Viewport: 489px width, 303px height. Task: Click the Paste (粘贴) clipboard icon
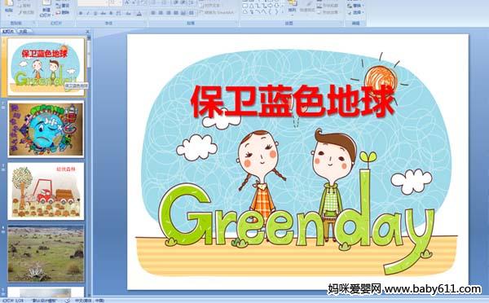[x=9, y=7]
